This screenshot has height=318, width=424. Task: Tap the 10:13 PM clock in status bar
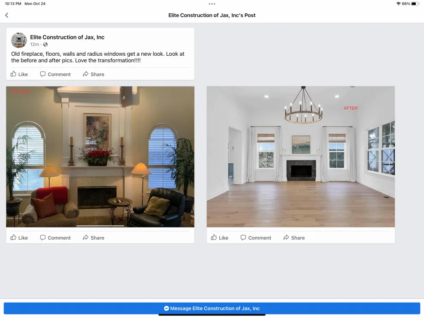(13, 4)
